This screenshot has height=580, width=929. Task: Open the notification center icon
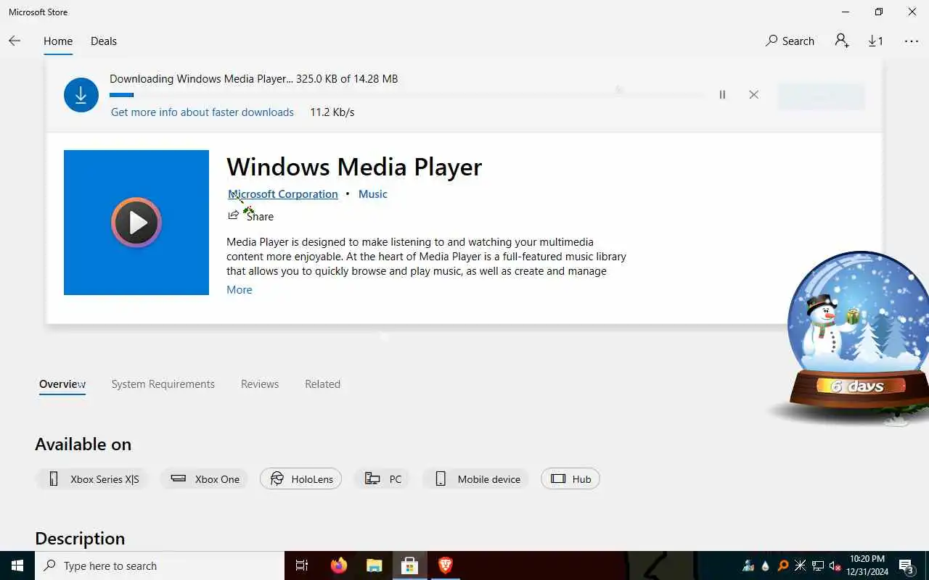click(x=907, y=565)
